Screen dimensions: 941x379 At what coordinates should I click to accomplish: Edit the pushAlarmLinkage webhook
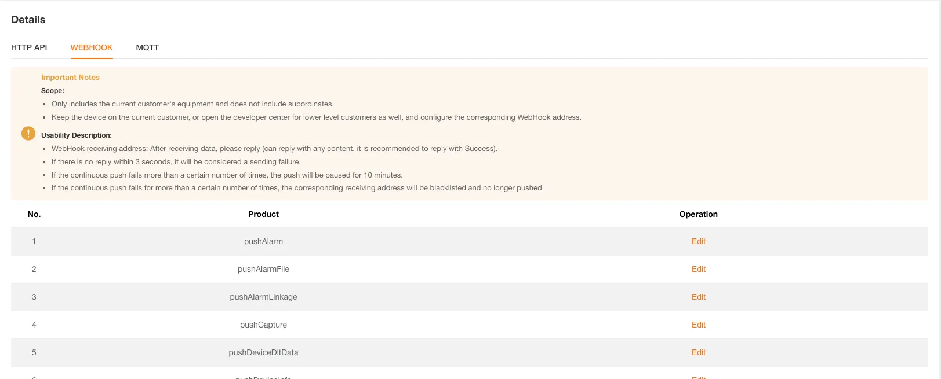pos(699,297)
